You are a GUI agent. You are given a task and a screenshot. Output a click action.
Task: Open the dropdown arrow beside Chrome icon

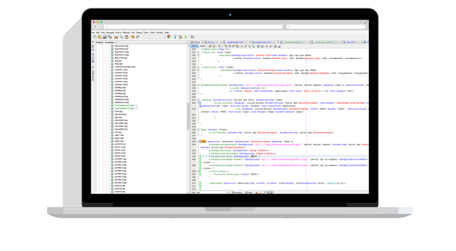173,37
